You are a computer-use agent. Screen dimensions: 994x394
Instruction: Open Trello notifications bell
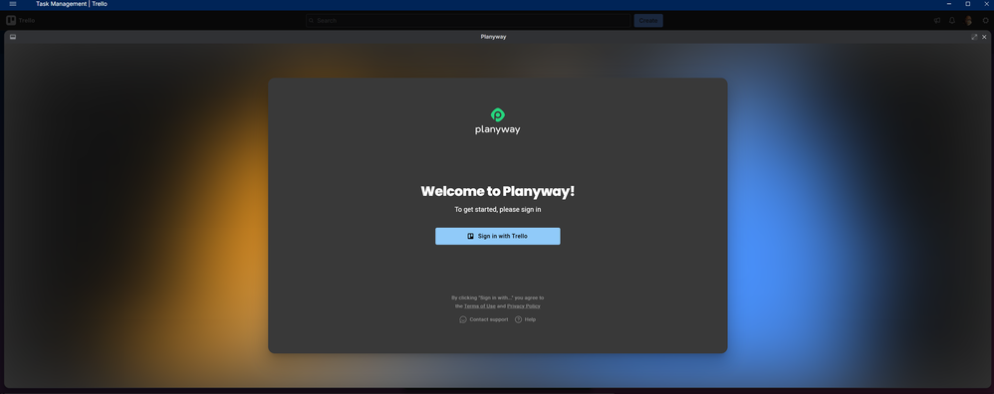(x=952, y=20)
